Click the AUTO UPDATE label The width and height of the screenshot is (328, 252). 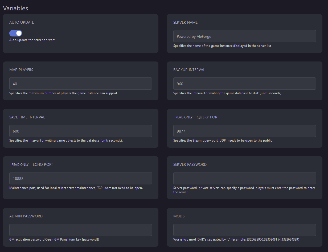22,22
